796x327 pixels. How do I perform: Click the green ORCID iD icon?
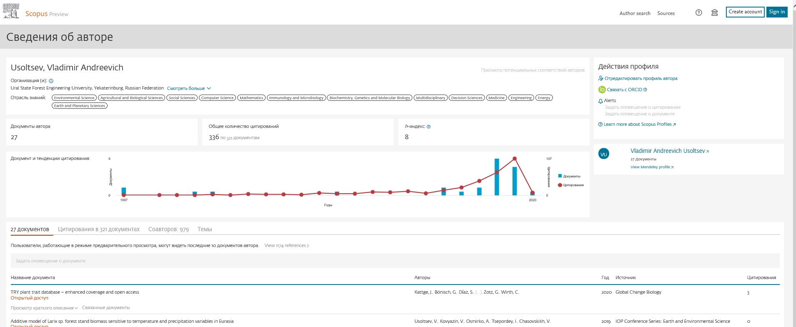[x=602, y=90]
